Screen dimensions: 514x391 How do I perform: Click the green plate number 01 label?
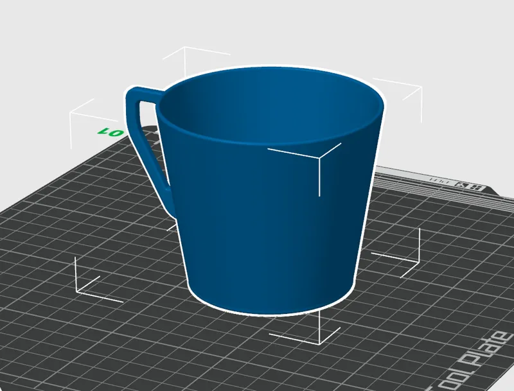[111, 132]
